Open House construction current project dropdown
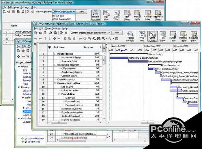Screen dimensions: 202x149 coord(109,33)
